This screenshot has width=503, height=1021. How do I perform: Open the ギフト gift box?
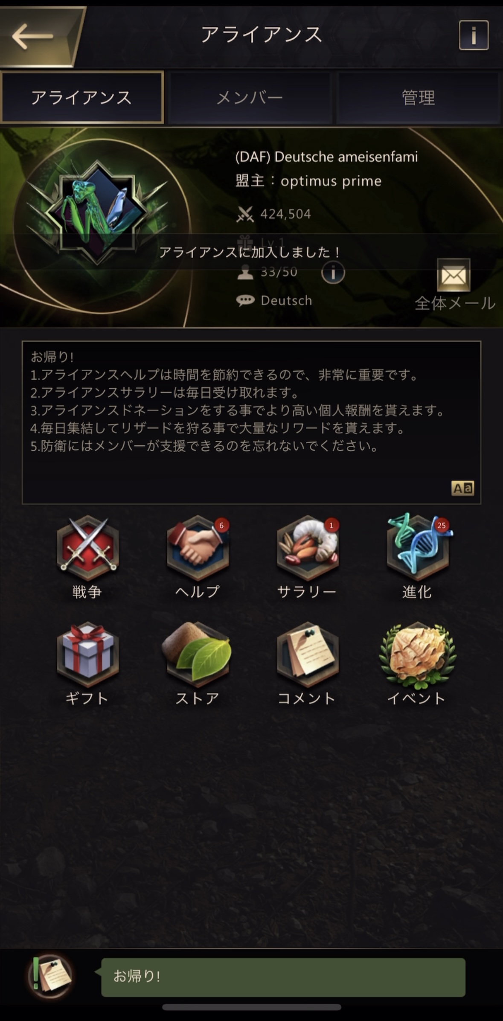(87, 654)
